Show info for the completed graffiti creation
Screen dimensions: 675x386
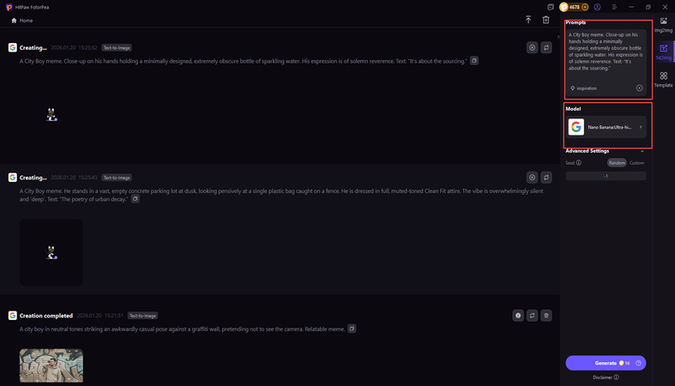(518, 316)
